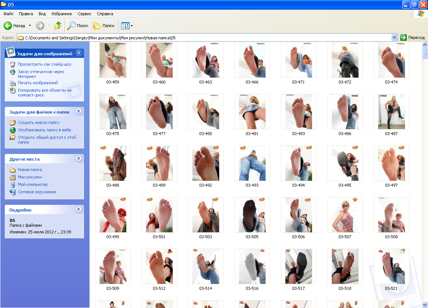Click the printer icon beside Печать изображений
Screen dimensions: 428x308
(13, 83)
